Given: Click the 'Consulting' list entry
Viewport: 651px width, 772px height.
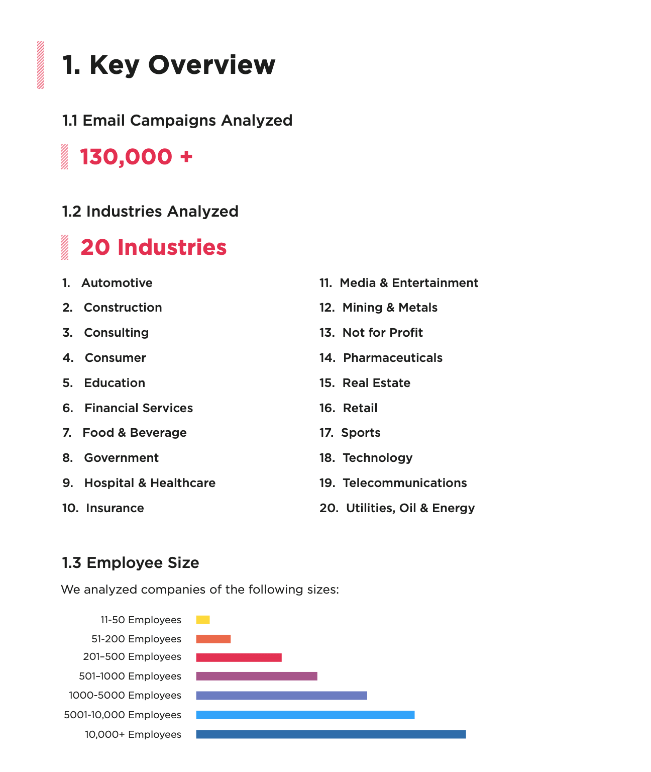Looking at the screenshot, I should point(117,333).
